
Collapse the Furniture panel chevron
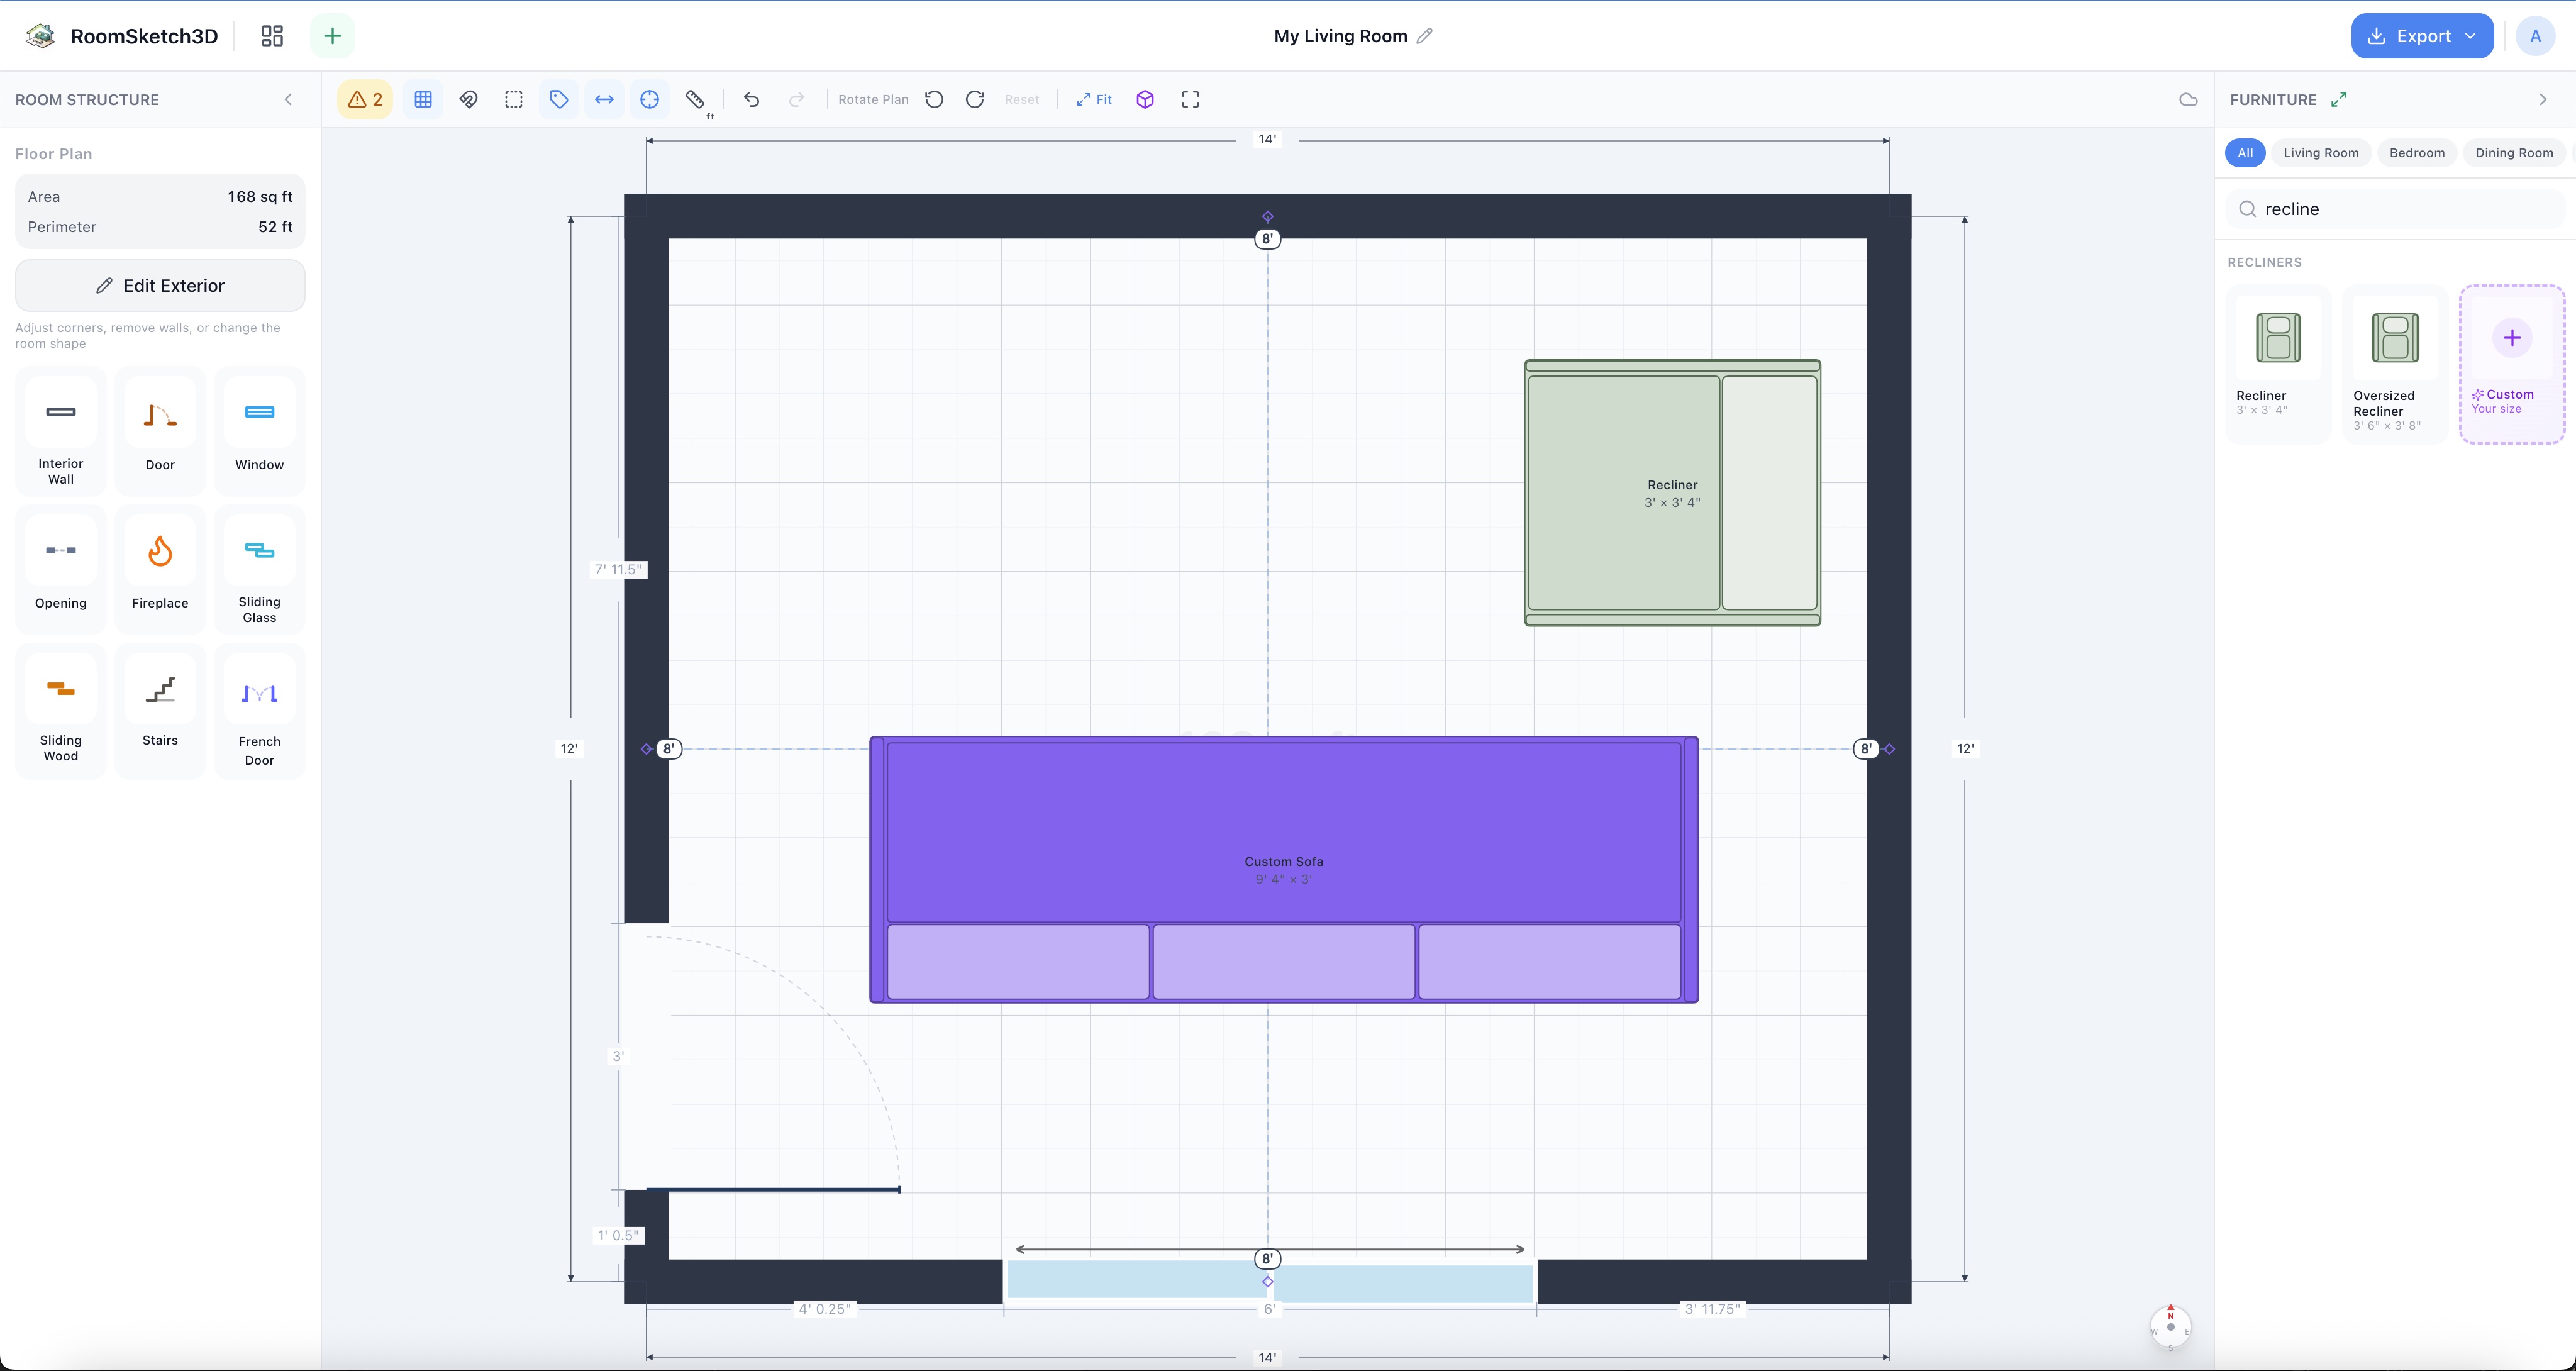[2543, 99]
